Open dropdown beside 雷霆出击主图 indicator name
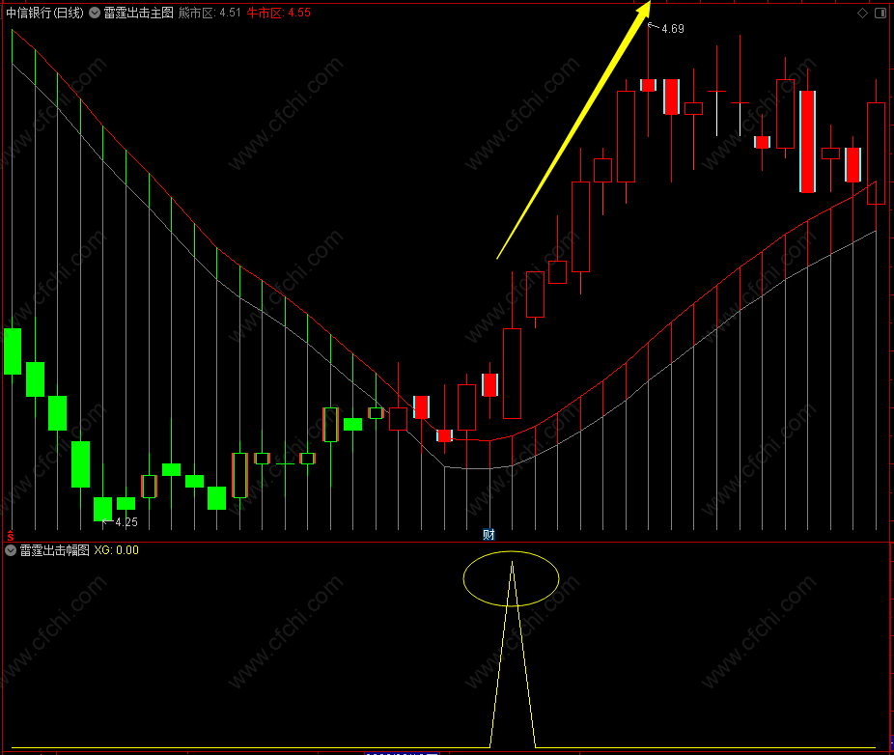894x755 pixels. click(95, 13)
